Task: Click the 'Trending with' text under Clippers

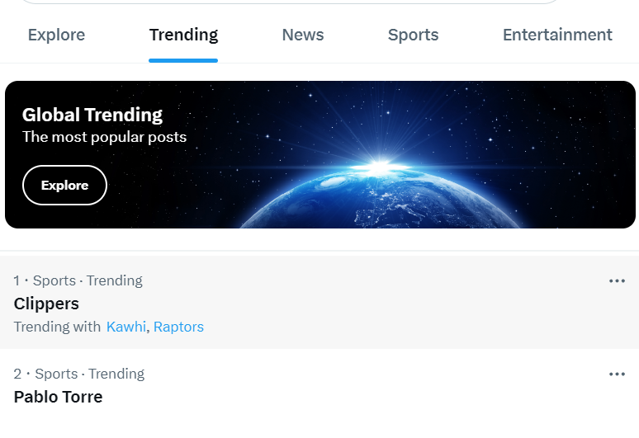Action: (x=57, y=327)
